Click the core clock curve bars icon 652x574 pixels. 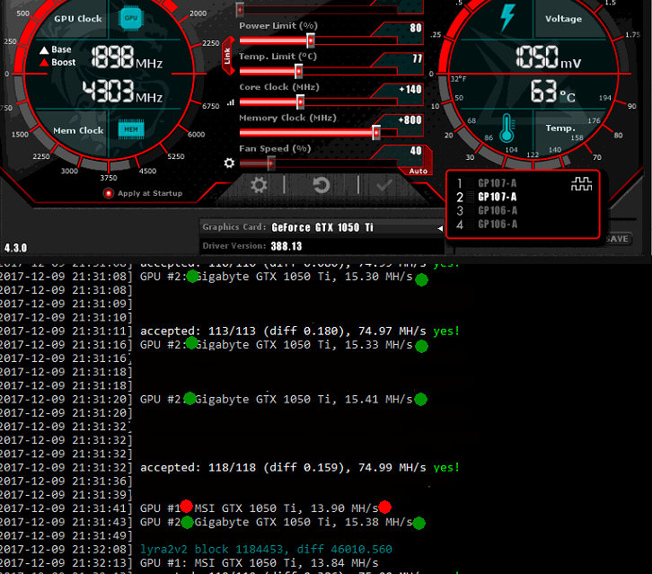(231, 102)
